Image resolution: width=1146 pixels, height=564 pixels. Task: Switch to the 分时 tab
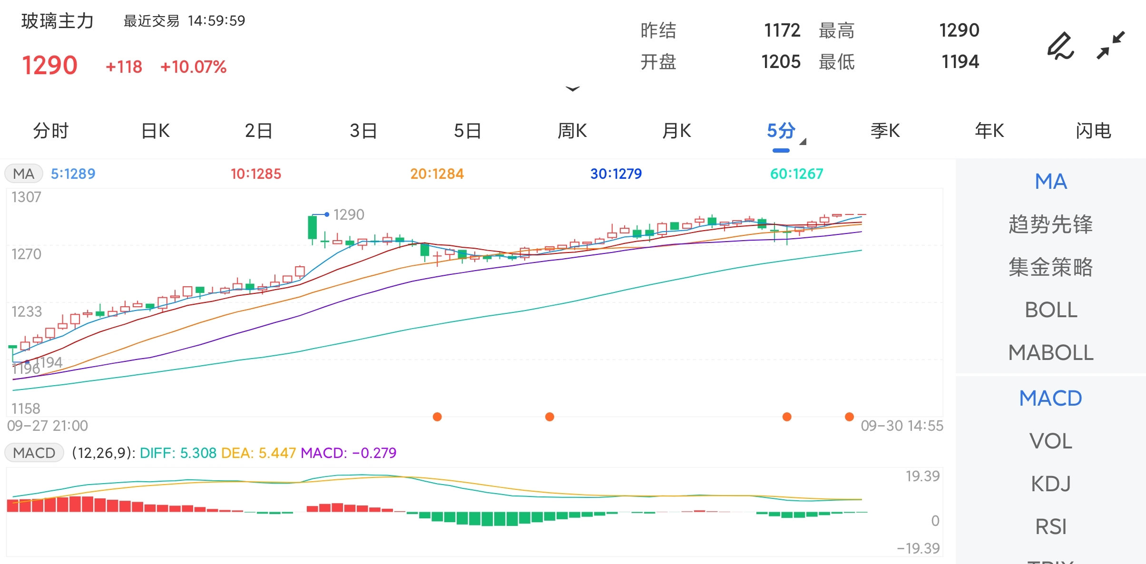51,131
